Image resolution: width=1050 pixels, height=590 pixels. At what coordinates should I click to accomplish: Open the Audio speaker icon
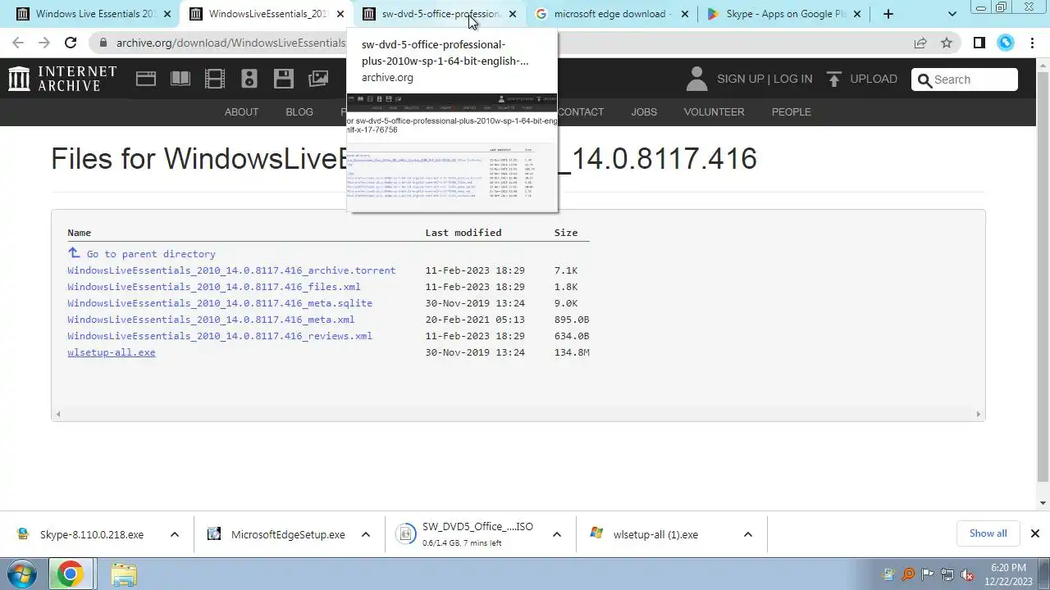click(249, 79)
